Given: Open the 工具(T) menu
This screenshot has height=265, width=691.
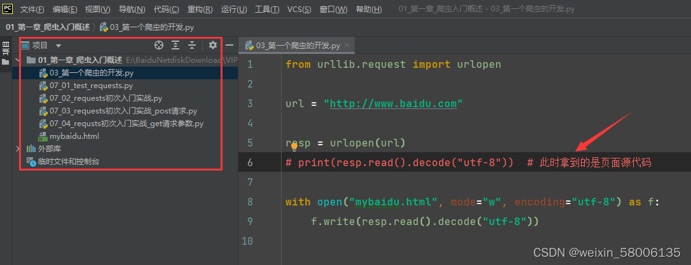Looking at the screenshot, I should pyautogui.click(x=267, y=10).
